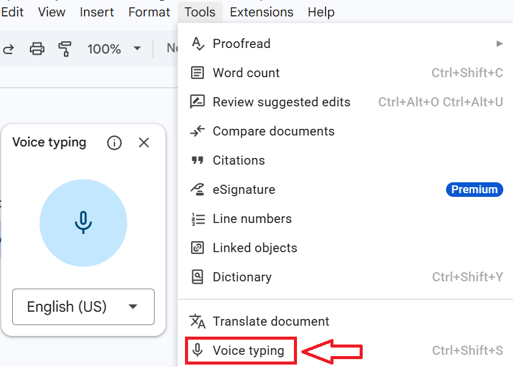Open the Voice typing info icon

point(114,143)
